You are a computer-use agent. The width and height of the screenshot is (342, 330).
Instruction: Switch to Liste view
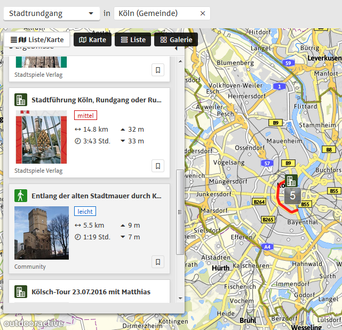click(x=133, y=39)
